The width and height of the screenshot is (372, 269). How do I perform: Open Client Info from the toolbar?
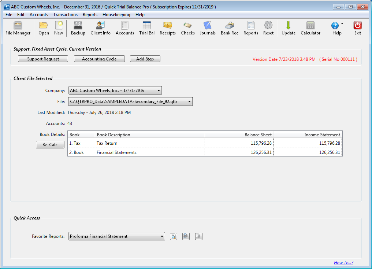[100, 28]
